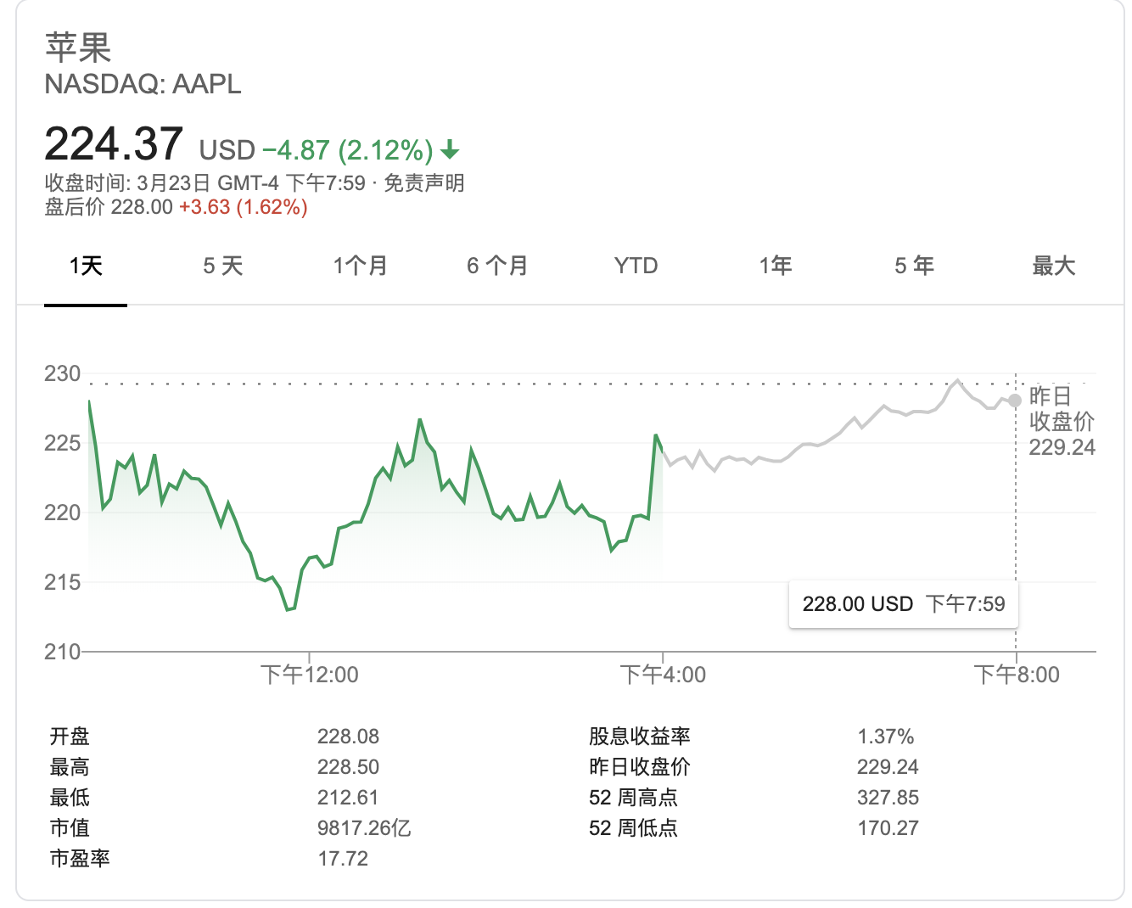Click the 228.00 USD price tooltip
The height and width of the screenshot is (908, 1132).
pyautogui.click(x=903, y=604)
